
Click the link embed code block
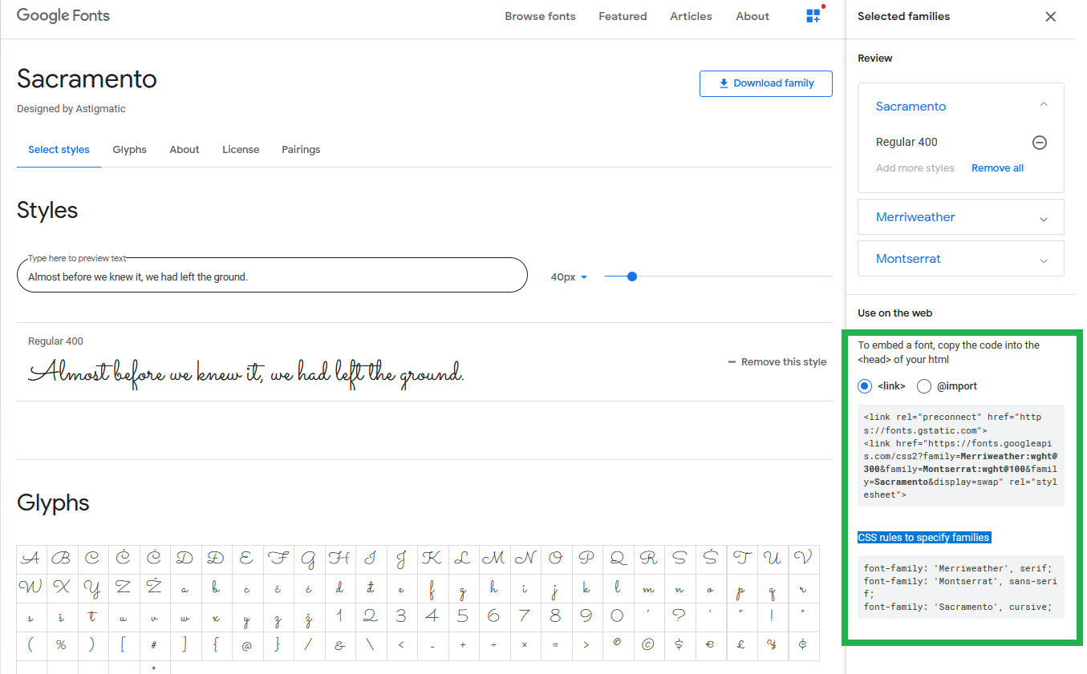(x=960, y=455)
